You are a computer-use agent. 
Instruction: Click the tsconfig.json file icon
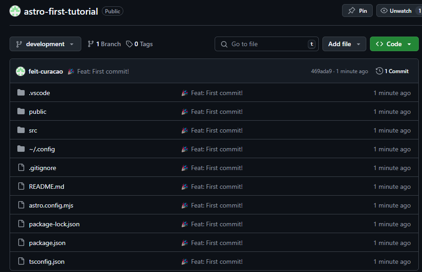pos(21,261)
